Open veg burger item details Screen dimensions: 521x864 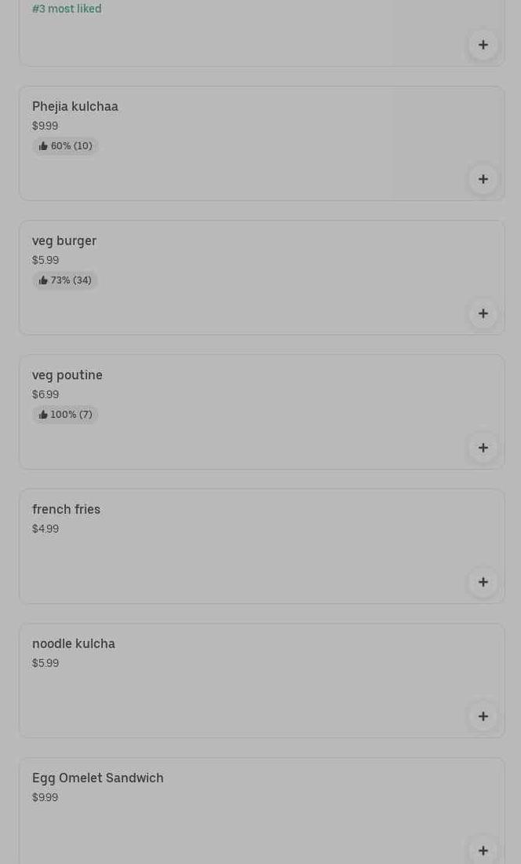coord(64,241)
